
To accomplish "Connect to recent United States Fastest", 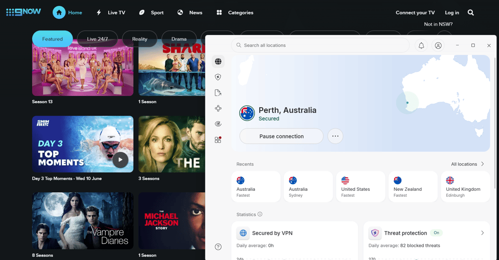I will click(361, 186).
